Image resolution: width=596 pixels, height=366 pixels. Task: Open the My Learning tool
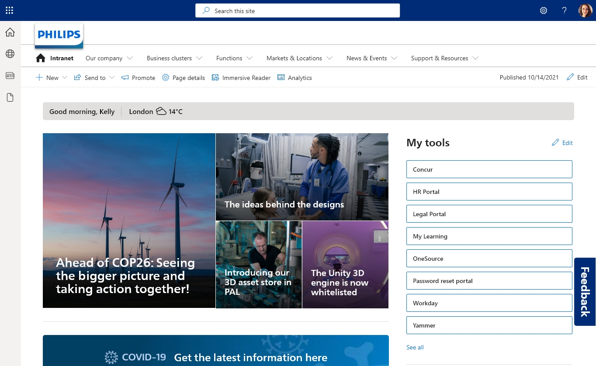point(489,236)
